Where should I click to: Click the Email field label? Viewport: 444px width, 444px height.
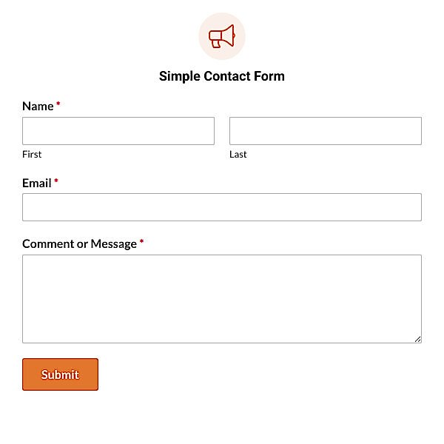(37, 183)
